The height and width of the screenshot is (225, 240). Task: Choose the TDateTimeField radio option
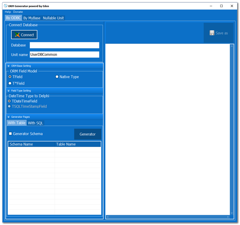point(23,101)
